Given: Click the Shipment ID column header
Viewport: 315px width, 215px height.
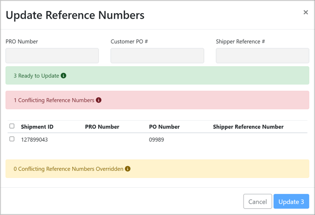Looking at the screenshot, I should tap(37, 127).
